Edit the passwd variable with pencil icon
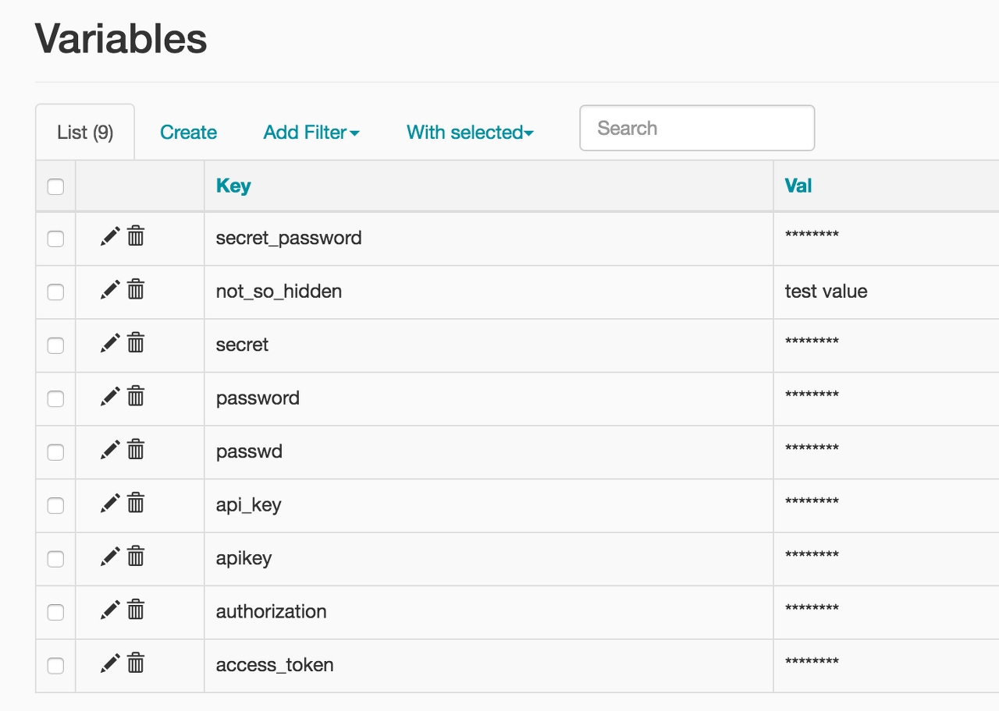This screenshot has width=999, height=711. (x=110, y=449)
